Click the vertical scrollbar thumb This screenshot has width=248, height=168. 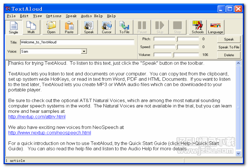[238, 108]
